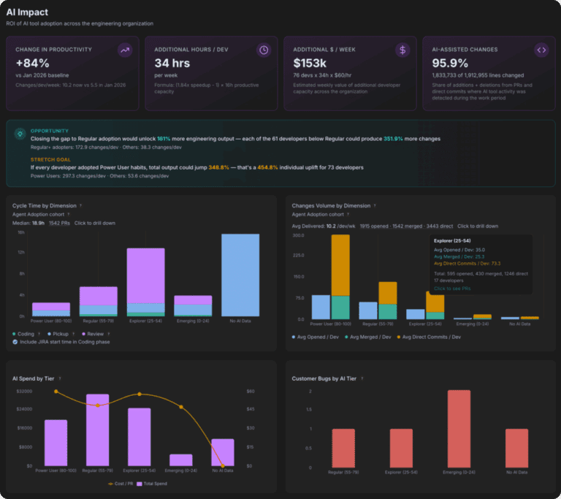Toggle Total Spend legend series
Image resolution: width=561 pixels, height=499 pixels.
point(152,484)
